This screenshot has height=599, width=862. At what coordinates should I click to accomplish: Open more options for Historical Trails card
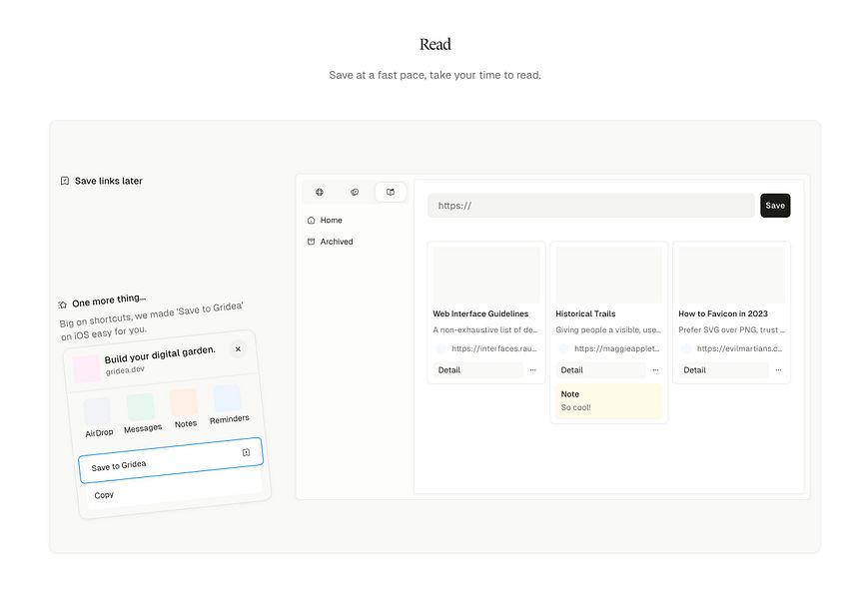[x=655, y=369]
